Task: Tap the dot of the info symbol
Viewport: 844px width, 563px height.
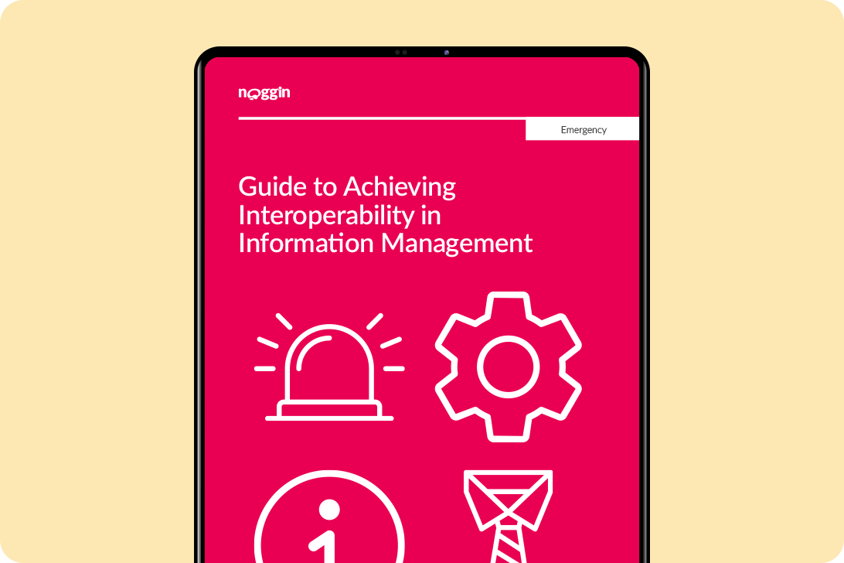Action: click(329, 509)
